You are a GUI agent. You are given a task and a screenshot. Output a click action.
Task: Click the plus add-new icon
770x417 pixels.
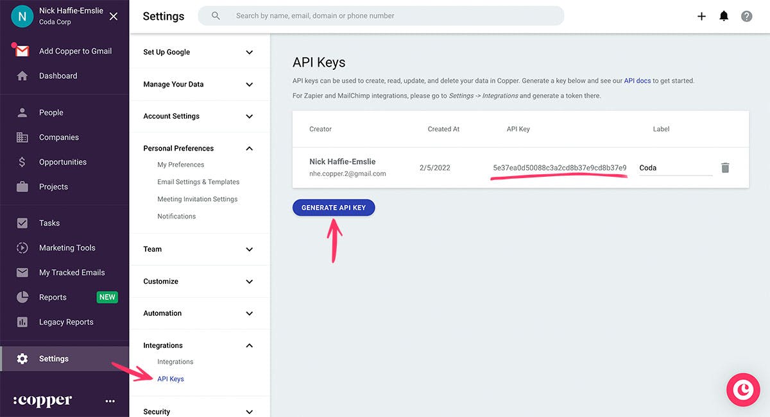pos(701,16)
